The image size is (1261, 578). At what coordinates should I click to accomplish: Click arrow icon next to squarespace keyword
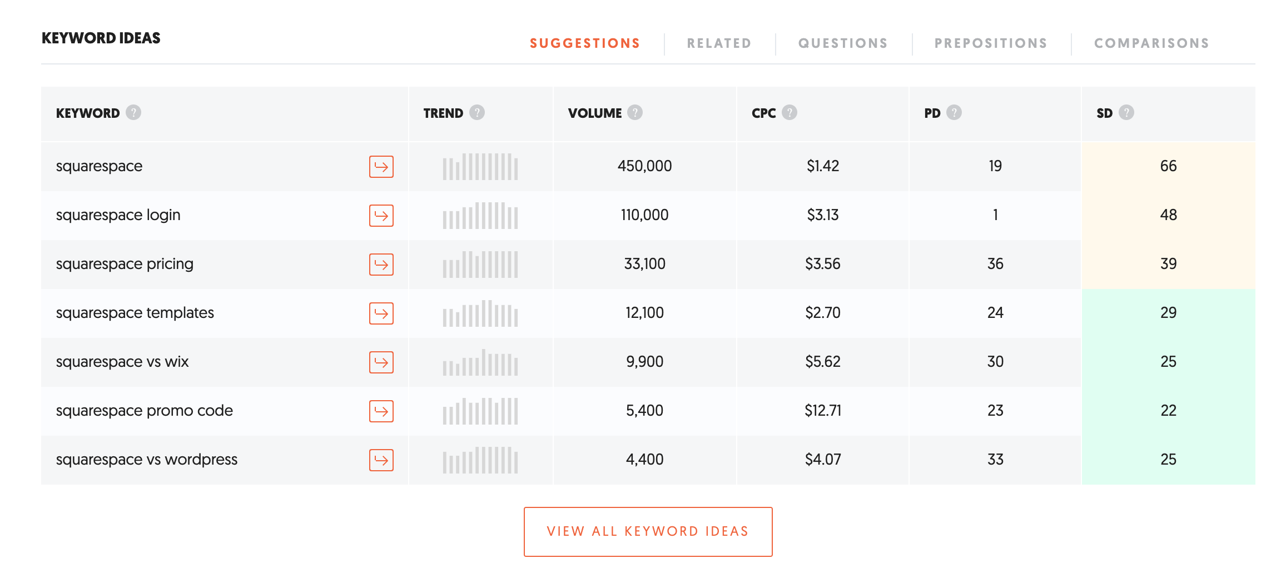381,167
